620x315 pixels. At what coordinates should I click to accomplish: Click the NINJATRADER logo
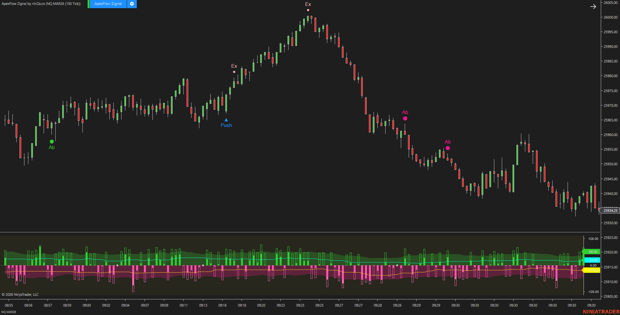coord(601,312)
